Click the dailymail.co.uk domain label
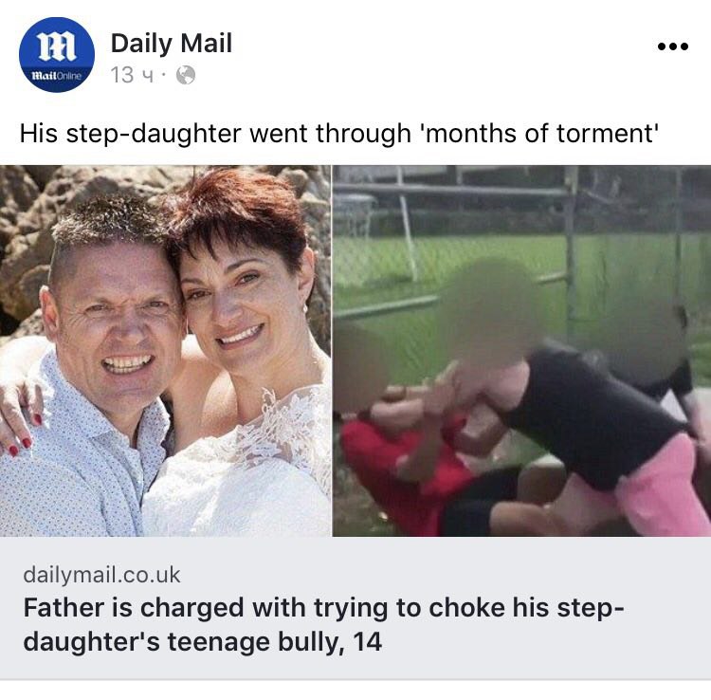Viewport: 711px width, 700px height. click(101, 575)
